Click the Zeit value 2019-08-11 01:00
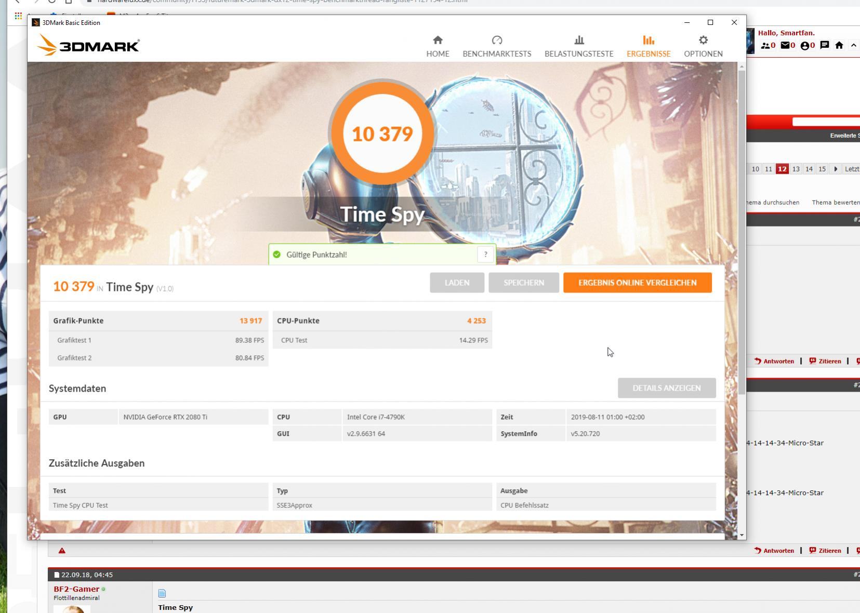This screenshot has height=613, width=860. [607, 417]
